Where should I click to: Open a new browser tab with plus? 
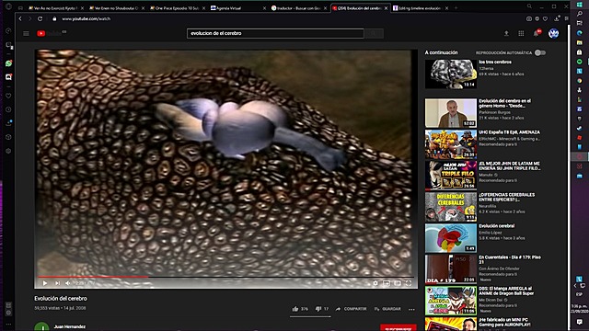456,8
